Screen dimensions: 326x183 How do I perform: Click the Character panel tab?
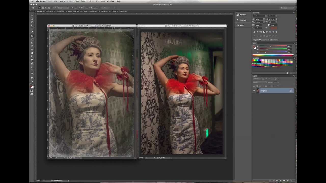[x=256, y=13]
